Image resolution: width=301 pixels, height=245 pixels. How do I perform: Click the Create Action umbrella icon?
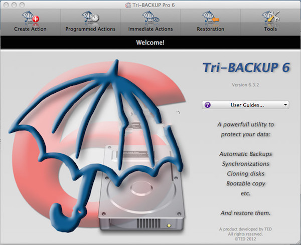30,18
